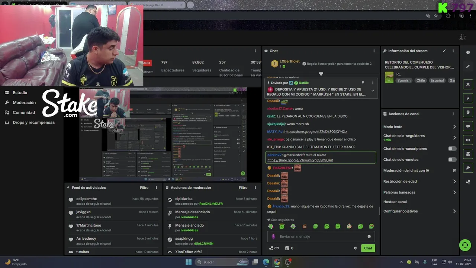
Task: Click the wrench icon in the right sidebar
Action: coord(468,168)
